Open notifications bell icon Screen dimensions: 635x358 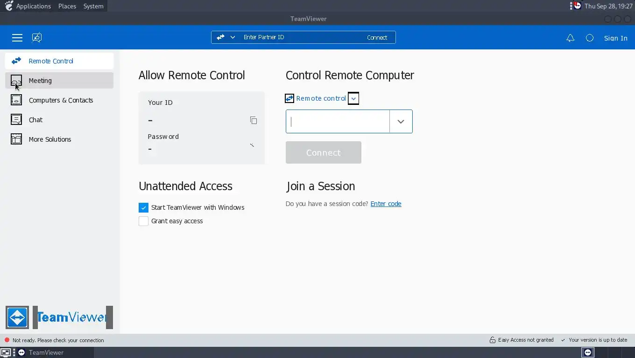[570, 38]
